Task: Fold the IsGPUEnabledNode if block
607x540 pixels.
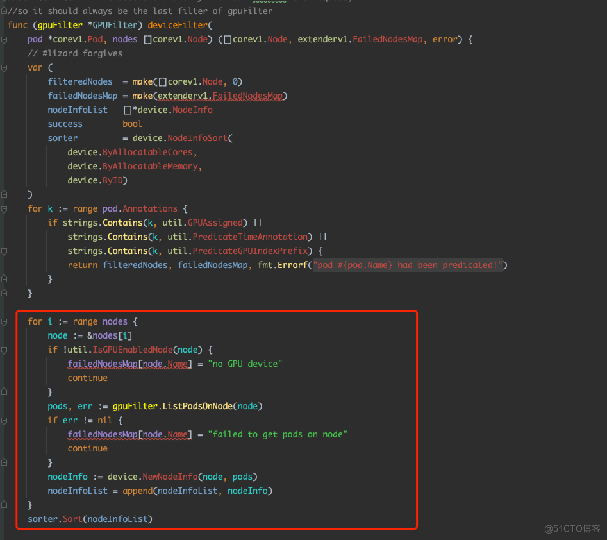Action: pyautogui.click(x=4, y=350)
